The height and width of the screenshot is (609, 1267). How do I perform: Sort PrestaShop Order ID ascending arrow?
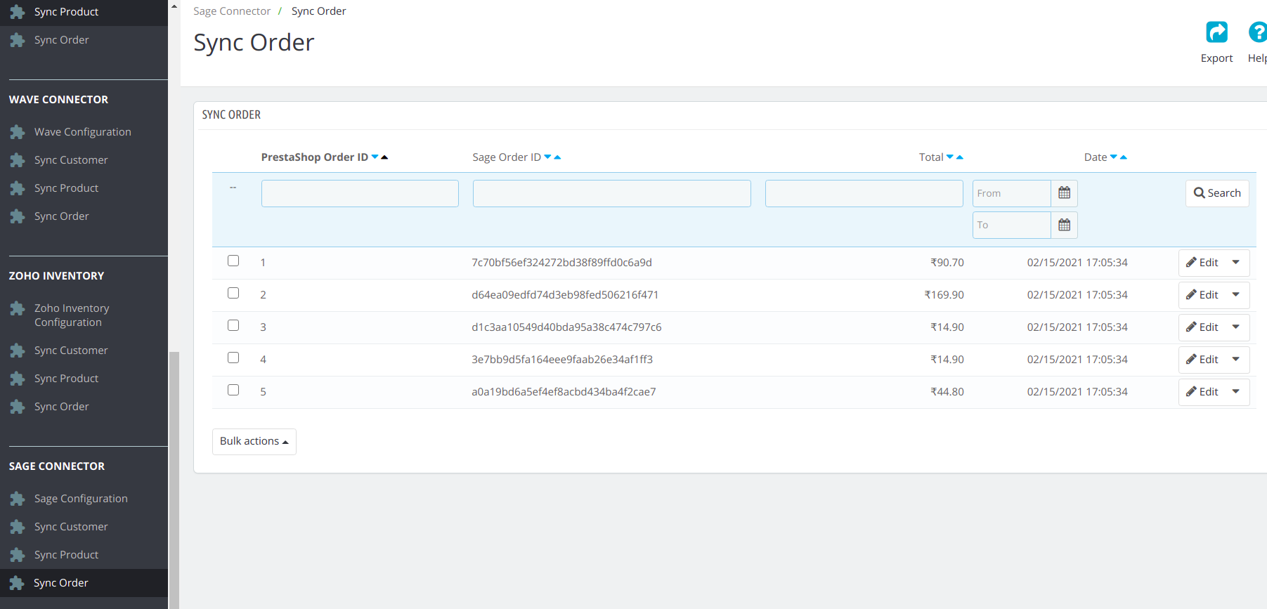coord(384,157)
